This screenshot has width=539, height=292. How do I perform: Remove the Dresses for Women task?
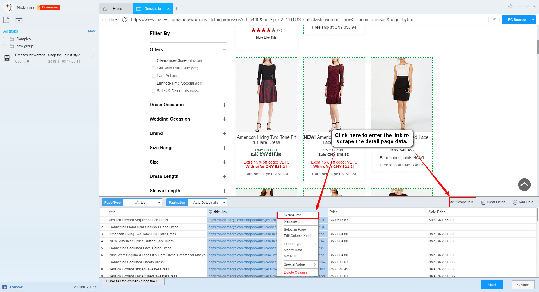(93, 56)
